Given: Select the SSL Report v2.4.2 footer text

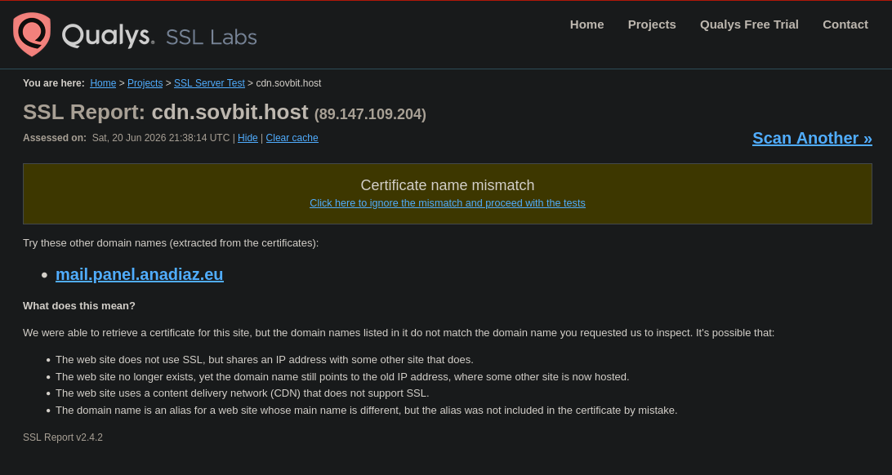Looking at the screenshot, I should 63,437.
